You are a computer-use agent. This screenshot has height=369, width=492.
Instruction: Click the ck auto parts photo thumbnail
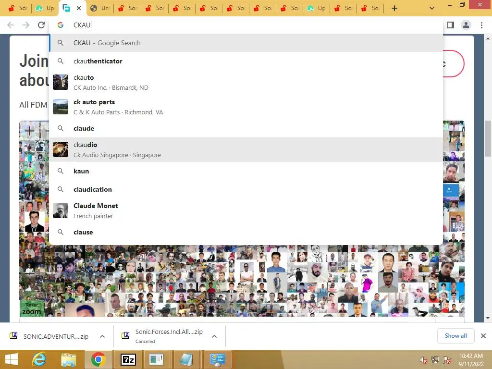(61, 107)
